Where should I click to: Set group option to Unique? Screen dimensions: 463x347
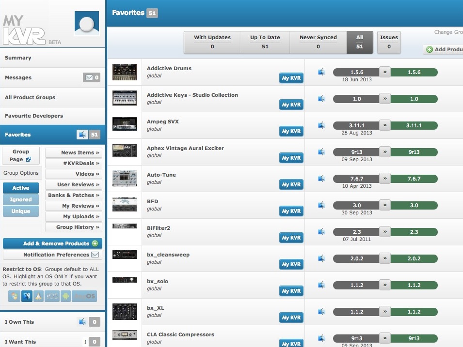coord(21,211)
